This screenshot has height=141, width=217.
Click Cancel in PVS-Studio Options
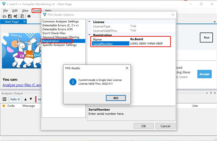click(165, 126)
